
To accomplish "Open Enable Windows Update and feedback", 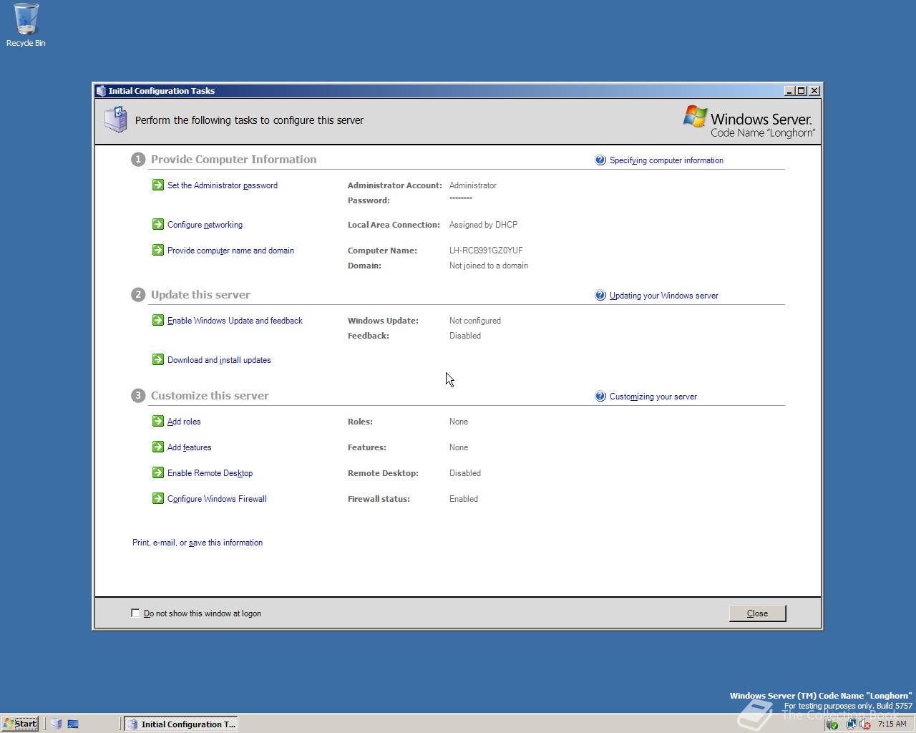I will (x=235, y=321).
